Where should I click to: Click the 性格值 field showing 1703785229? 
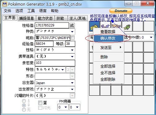[52, 25]
